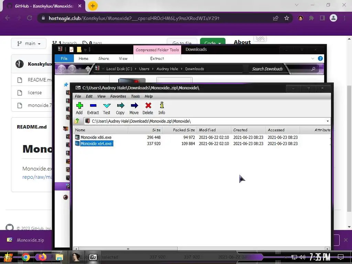Sort by the Accessed column header

pyautogui.click(x=283, y=130)
